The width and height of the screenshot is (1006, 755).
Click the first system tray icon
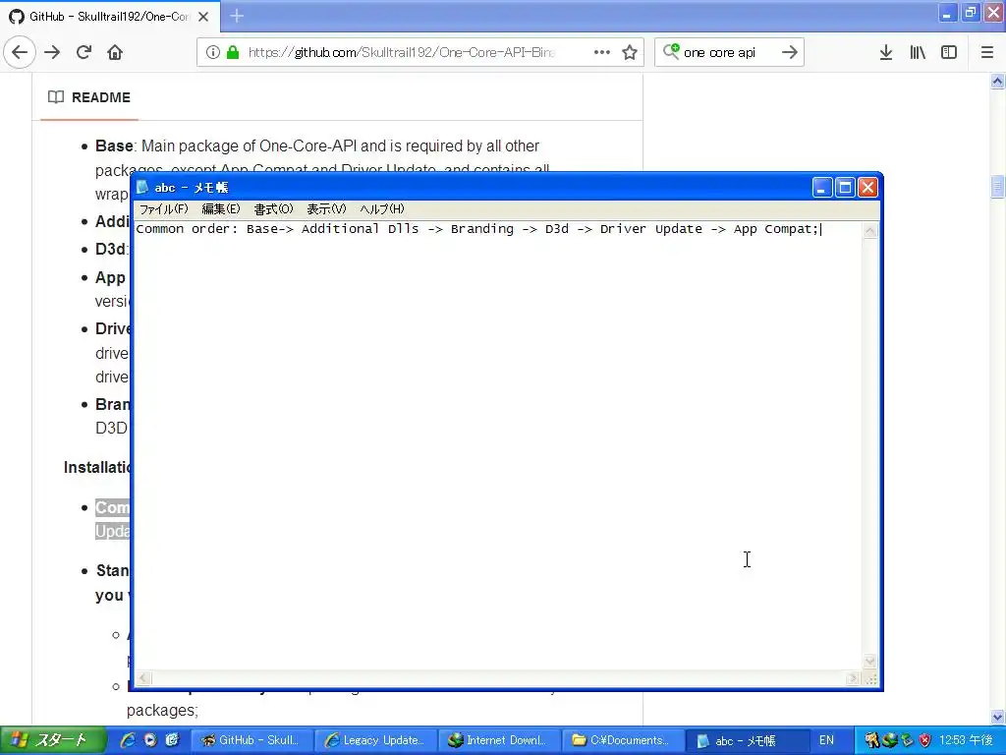872,740
